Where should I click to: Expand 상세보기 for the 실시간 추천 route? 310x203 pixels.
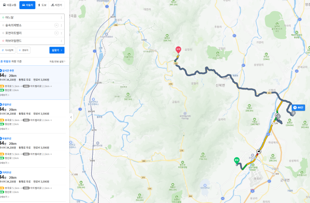coord(4,95)
